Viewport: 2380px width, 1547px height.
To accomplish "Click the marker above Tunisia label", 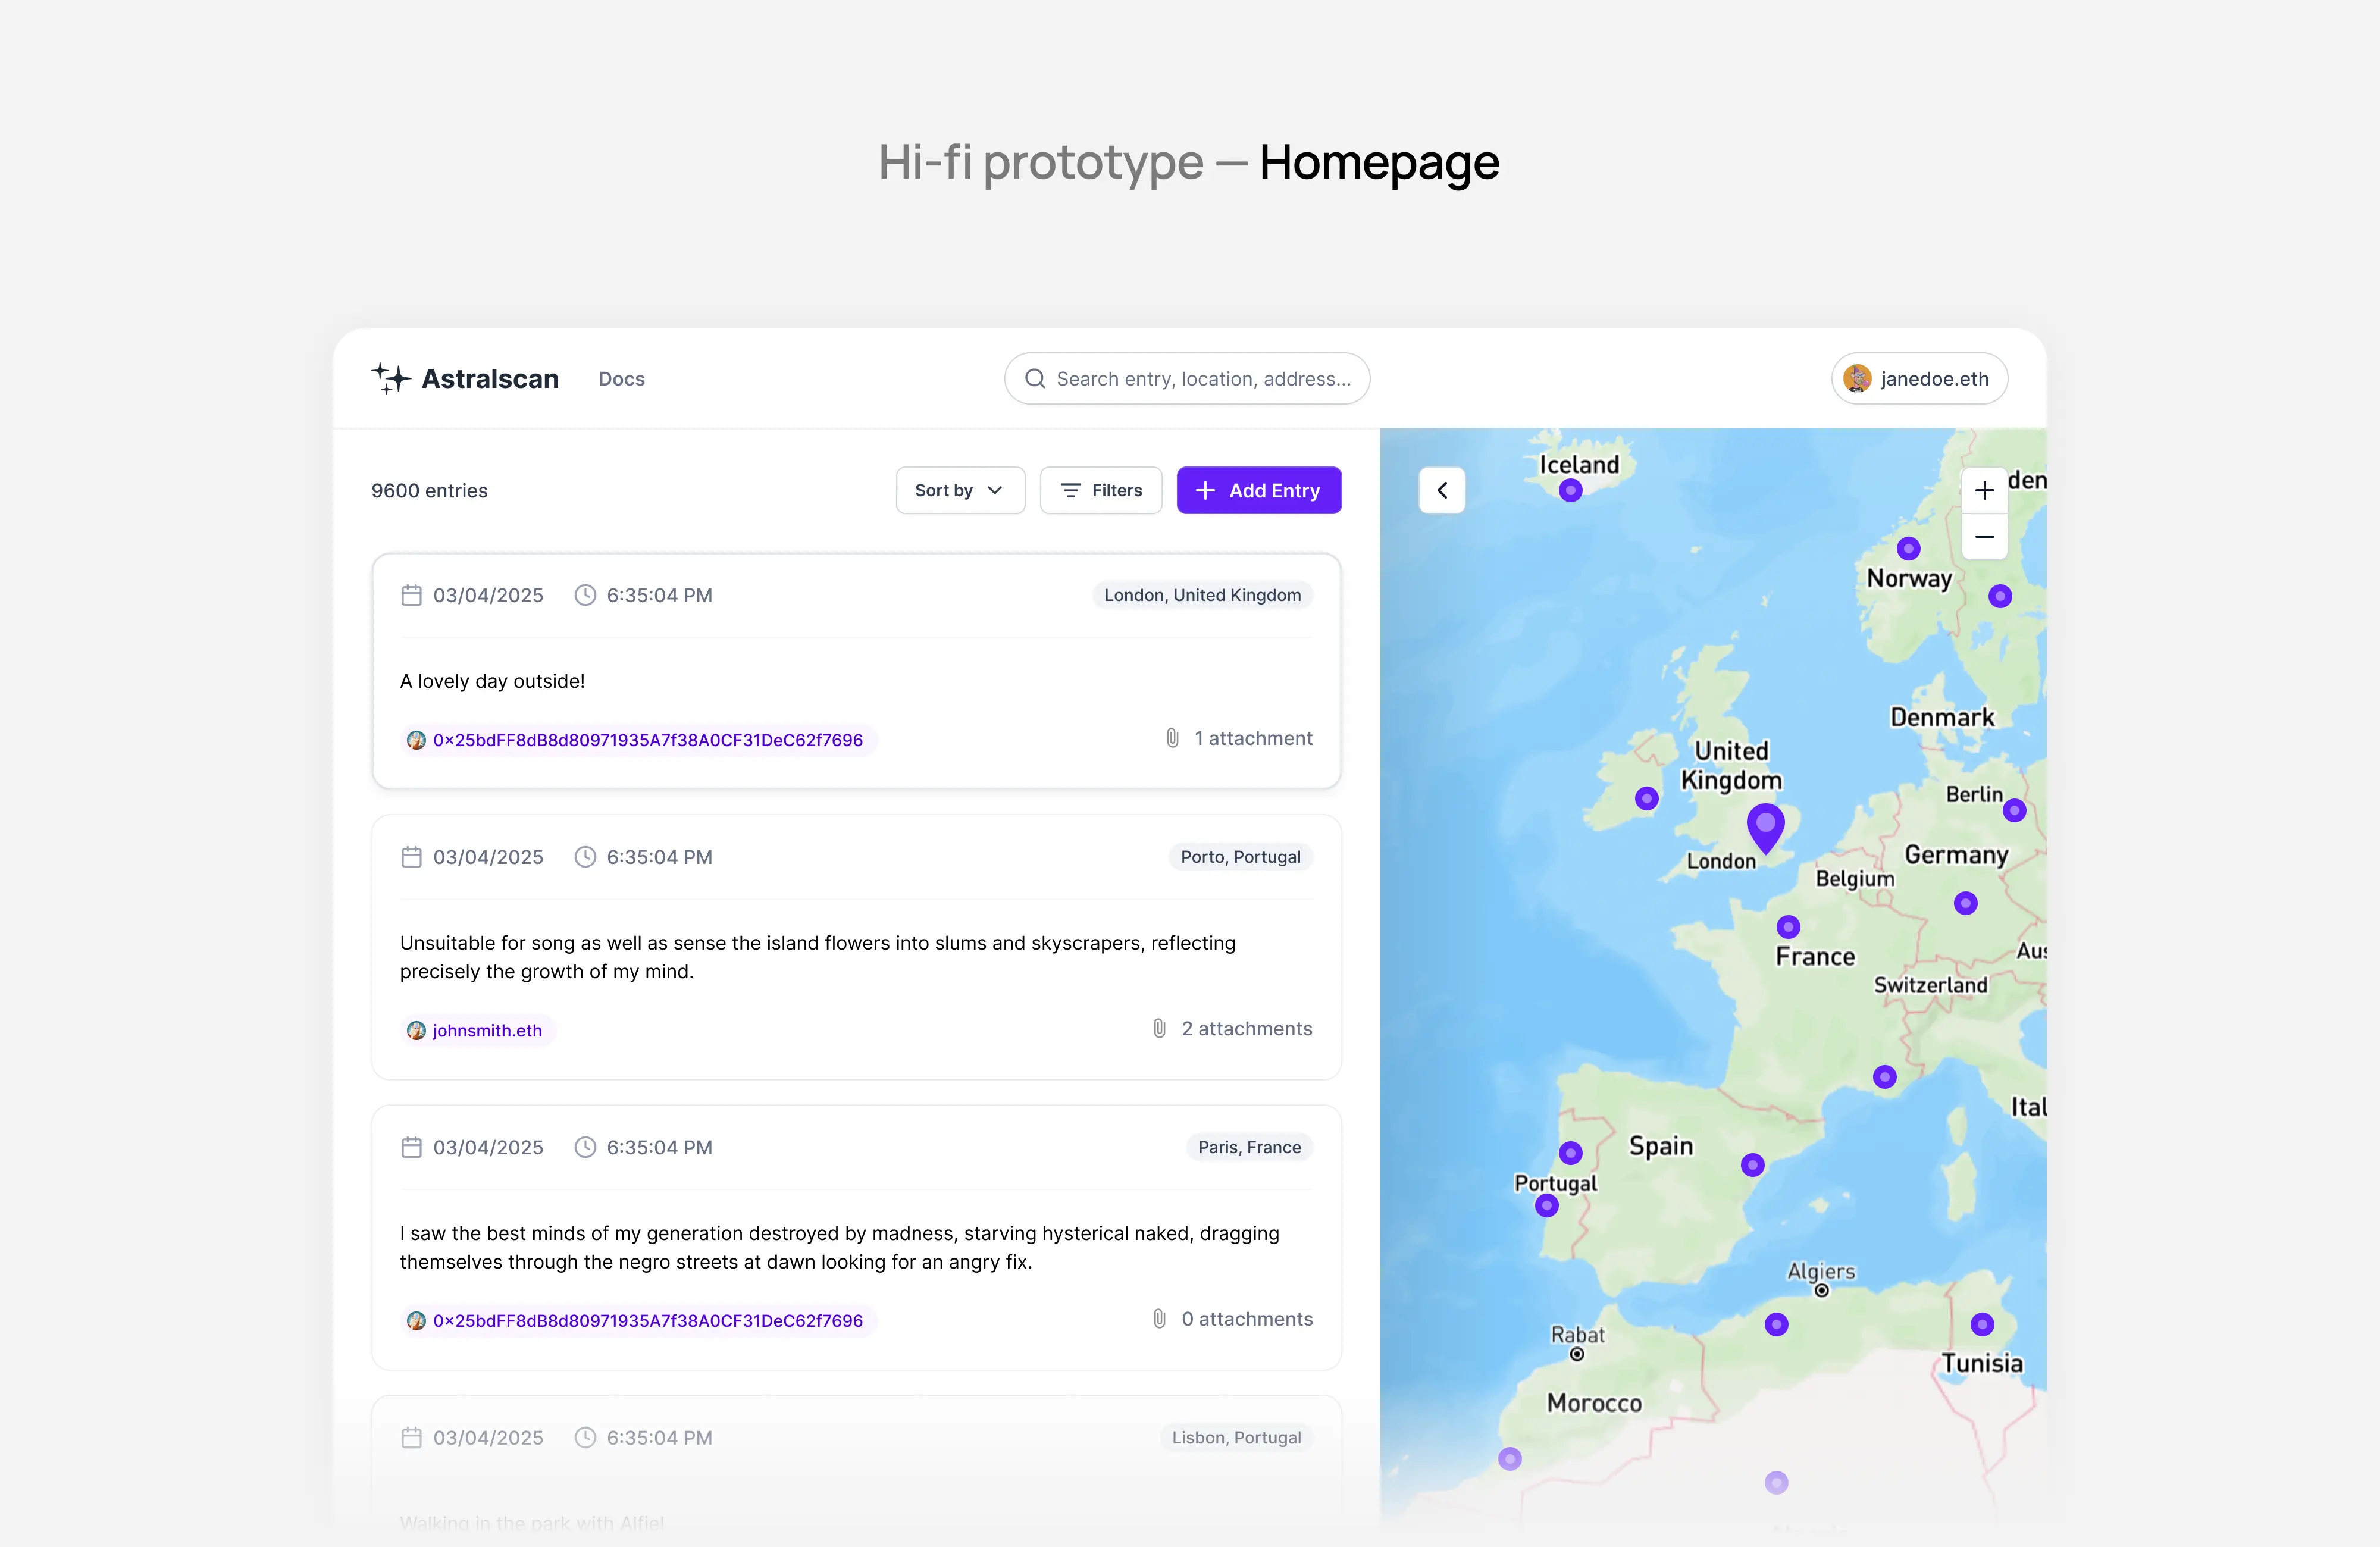I will 1983,1324.
